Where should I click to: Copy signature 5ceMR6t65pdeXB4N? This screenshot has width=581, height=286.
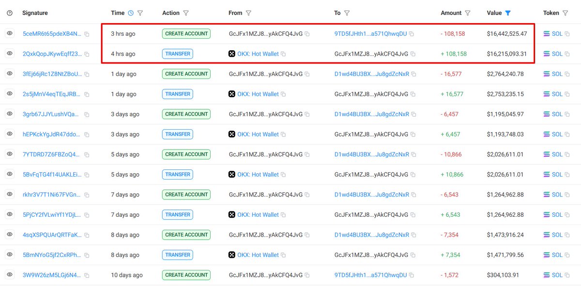pyautogui.click(x=87, y=34)
